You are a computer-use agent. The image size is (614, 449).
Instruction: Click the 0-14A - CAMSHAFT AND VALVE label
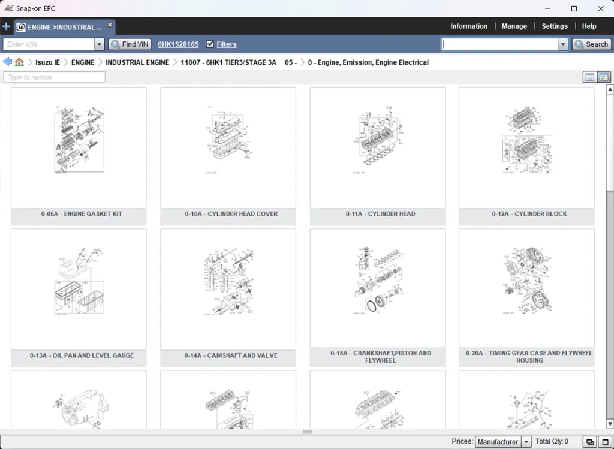coord(231,355)
